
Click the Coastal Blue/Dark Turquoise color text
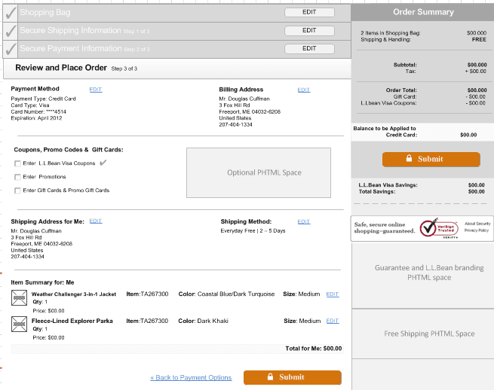[236, 294]
